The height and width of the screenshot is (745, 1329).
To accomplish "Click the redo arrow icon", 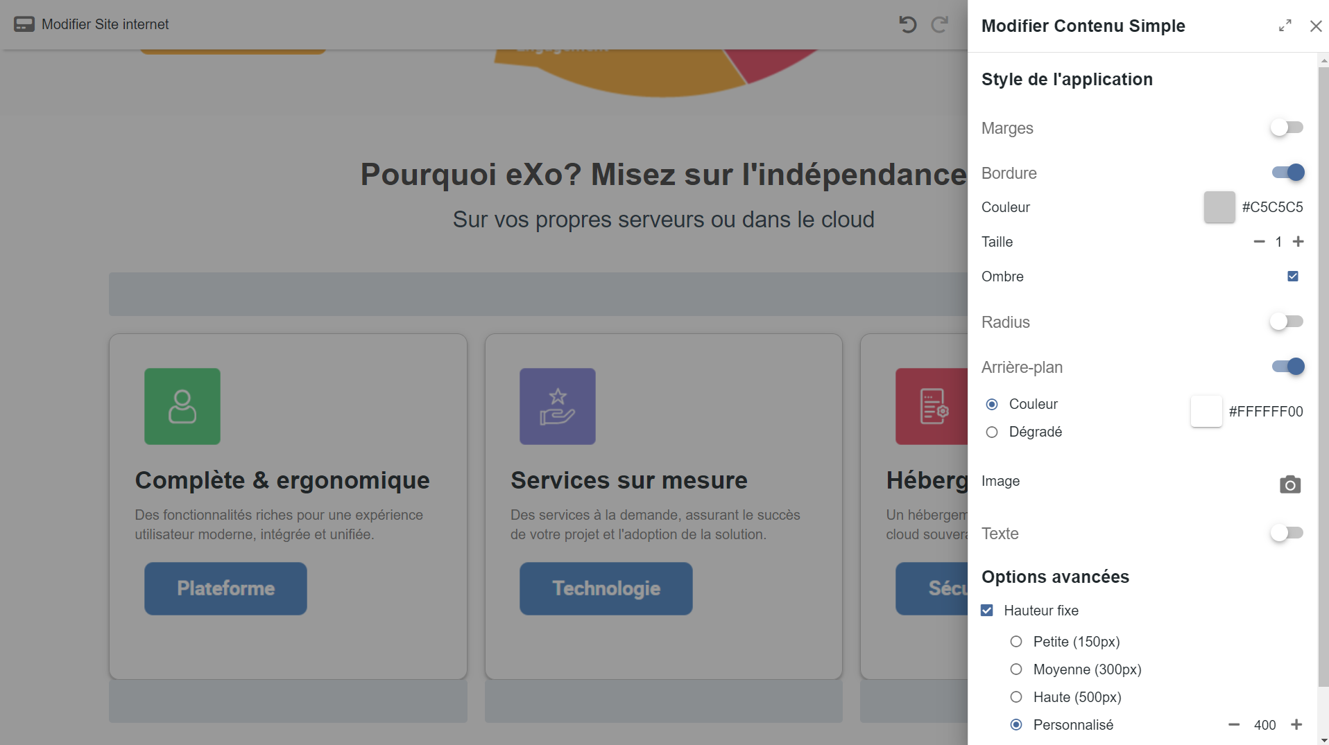I will pos(940,24).
